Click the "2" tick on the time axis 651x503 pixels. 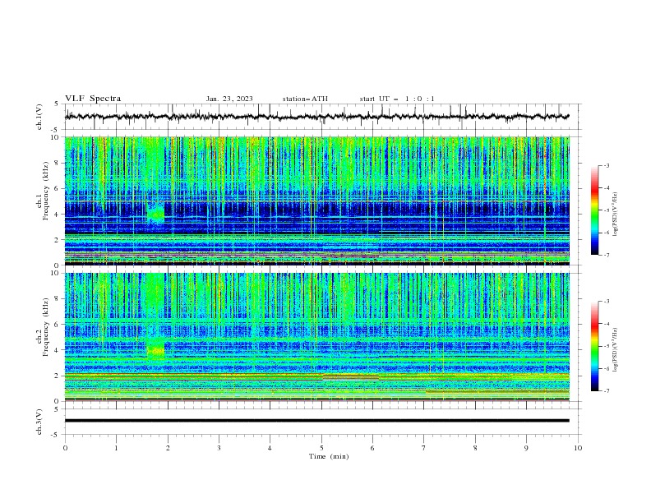click(168, 448)
